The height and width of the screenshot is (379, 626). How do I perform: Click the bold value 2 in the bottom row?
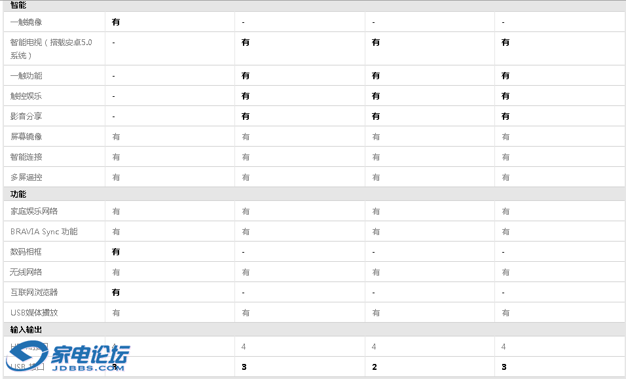pyautogui.click(x=375, y=367)
